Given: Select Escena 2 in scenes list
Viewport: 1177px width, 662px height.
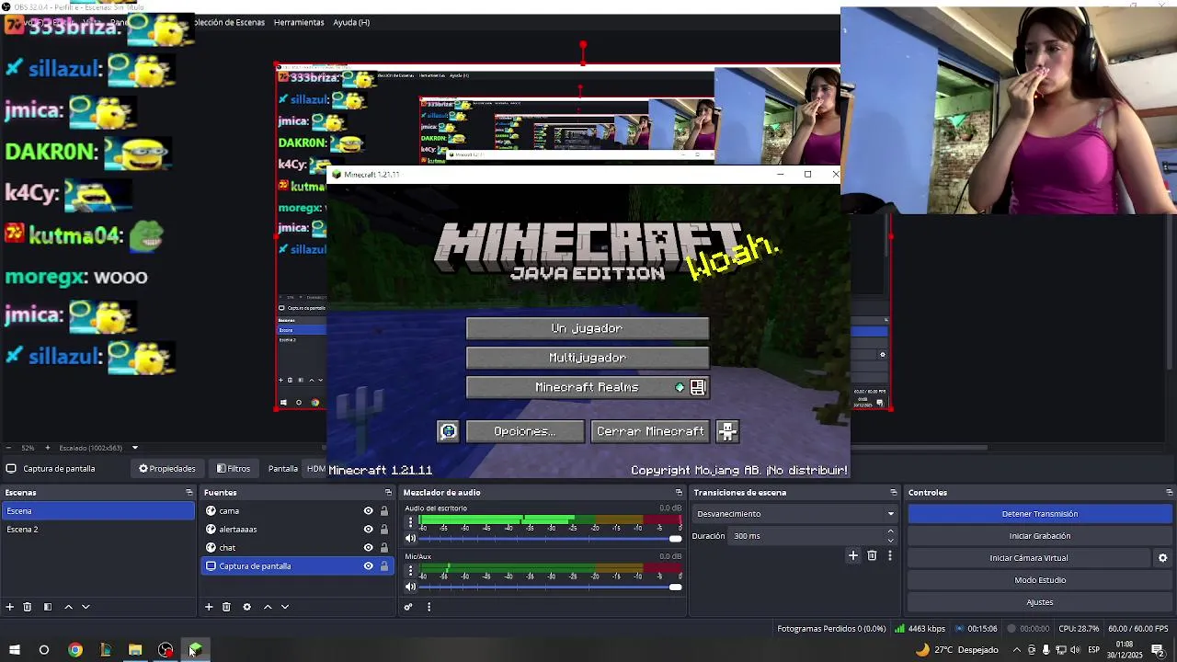Looking at the screenshot, I should (x=97, y=530).
